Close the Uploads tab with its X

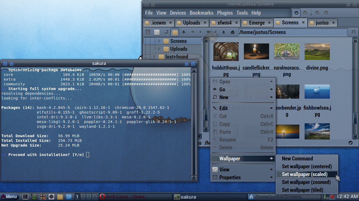[x=205, y=23]
